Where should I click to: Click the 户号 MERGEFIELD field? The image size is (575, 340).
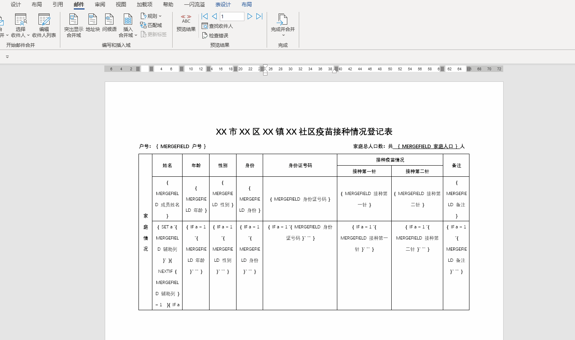click(x=181, y=146)
